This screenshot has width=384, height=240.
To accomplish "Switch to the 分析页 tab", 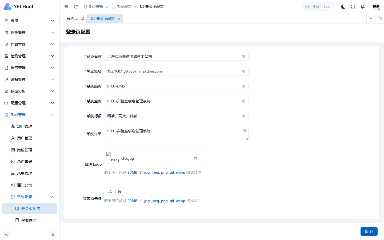I will tap(72, 19).
